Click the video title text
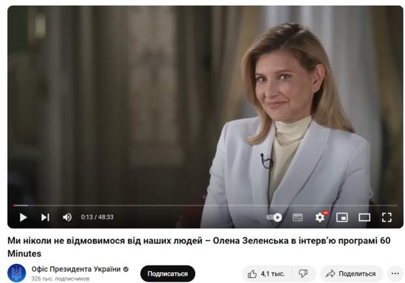Viewport: 405px width, 283px height. pos(199,247)
